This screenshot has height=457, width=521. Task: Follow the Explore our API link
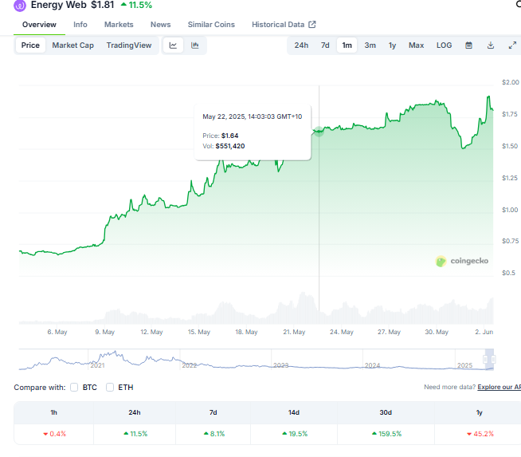(x=499, y=387)
